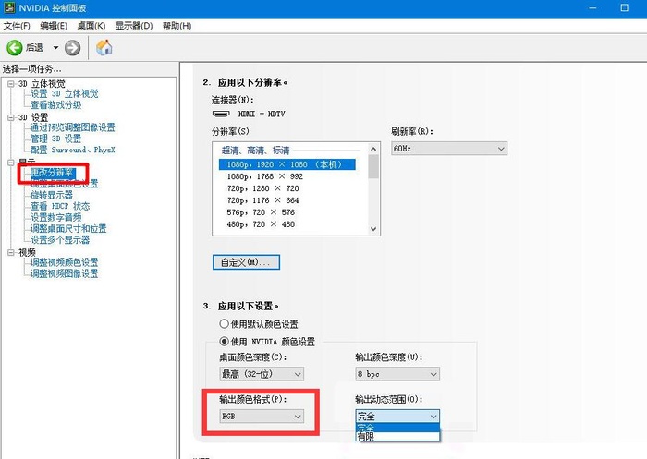This screenshot has width=647, height=459.
Task: Open 设置数字音频 link
Action: pyautogui.click(x=56, y=217)
